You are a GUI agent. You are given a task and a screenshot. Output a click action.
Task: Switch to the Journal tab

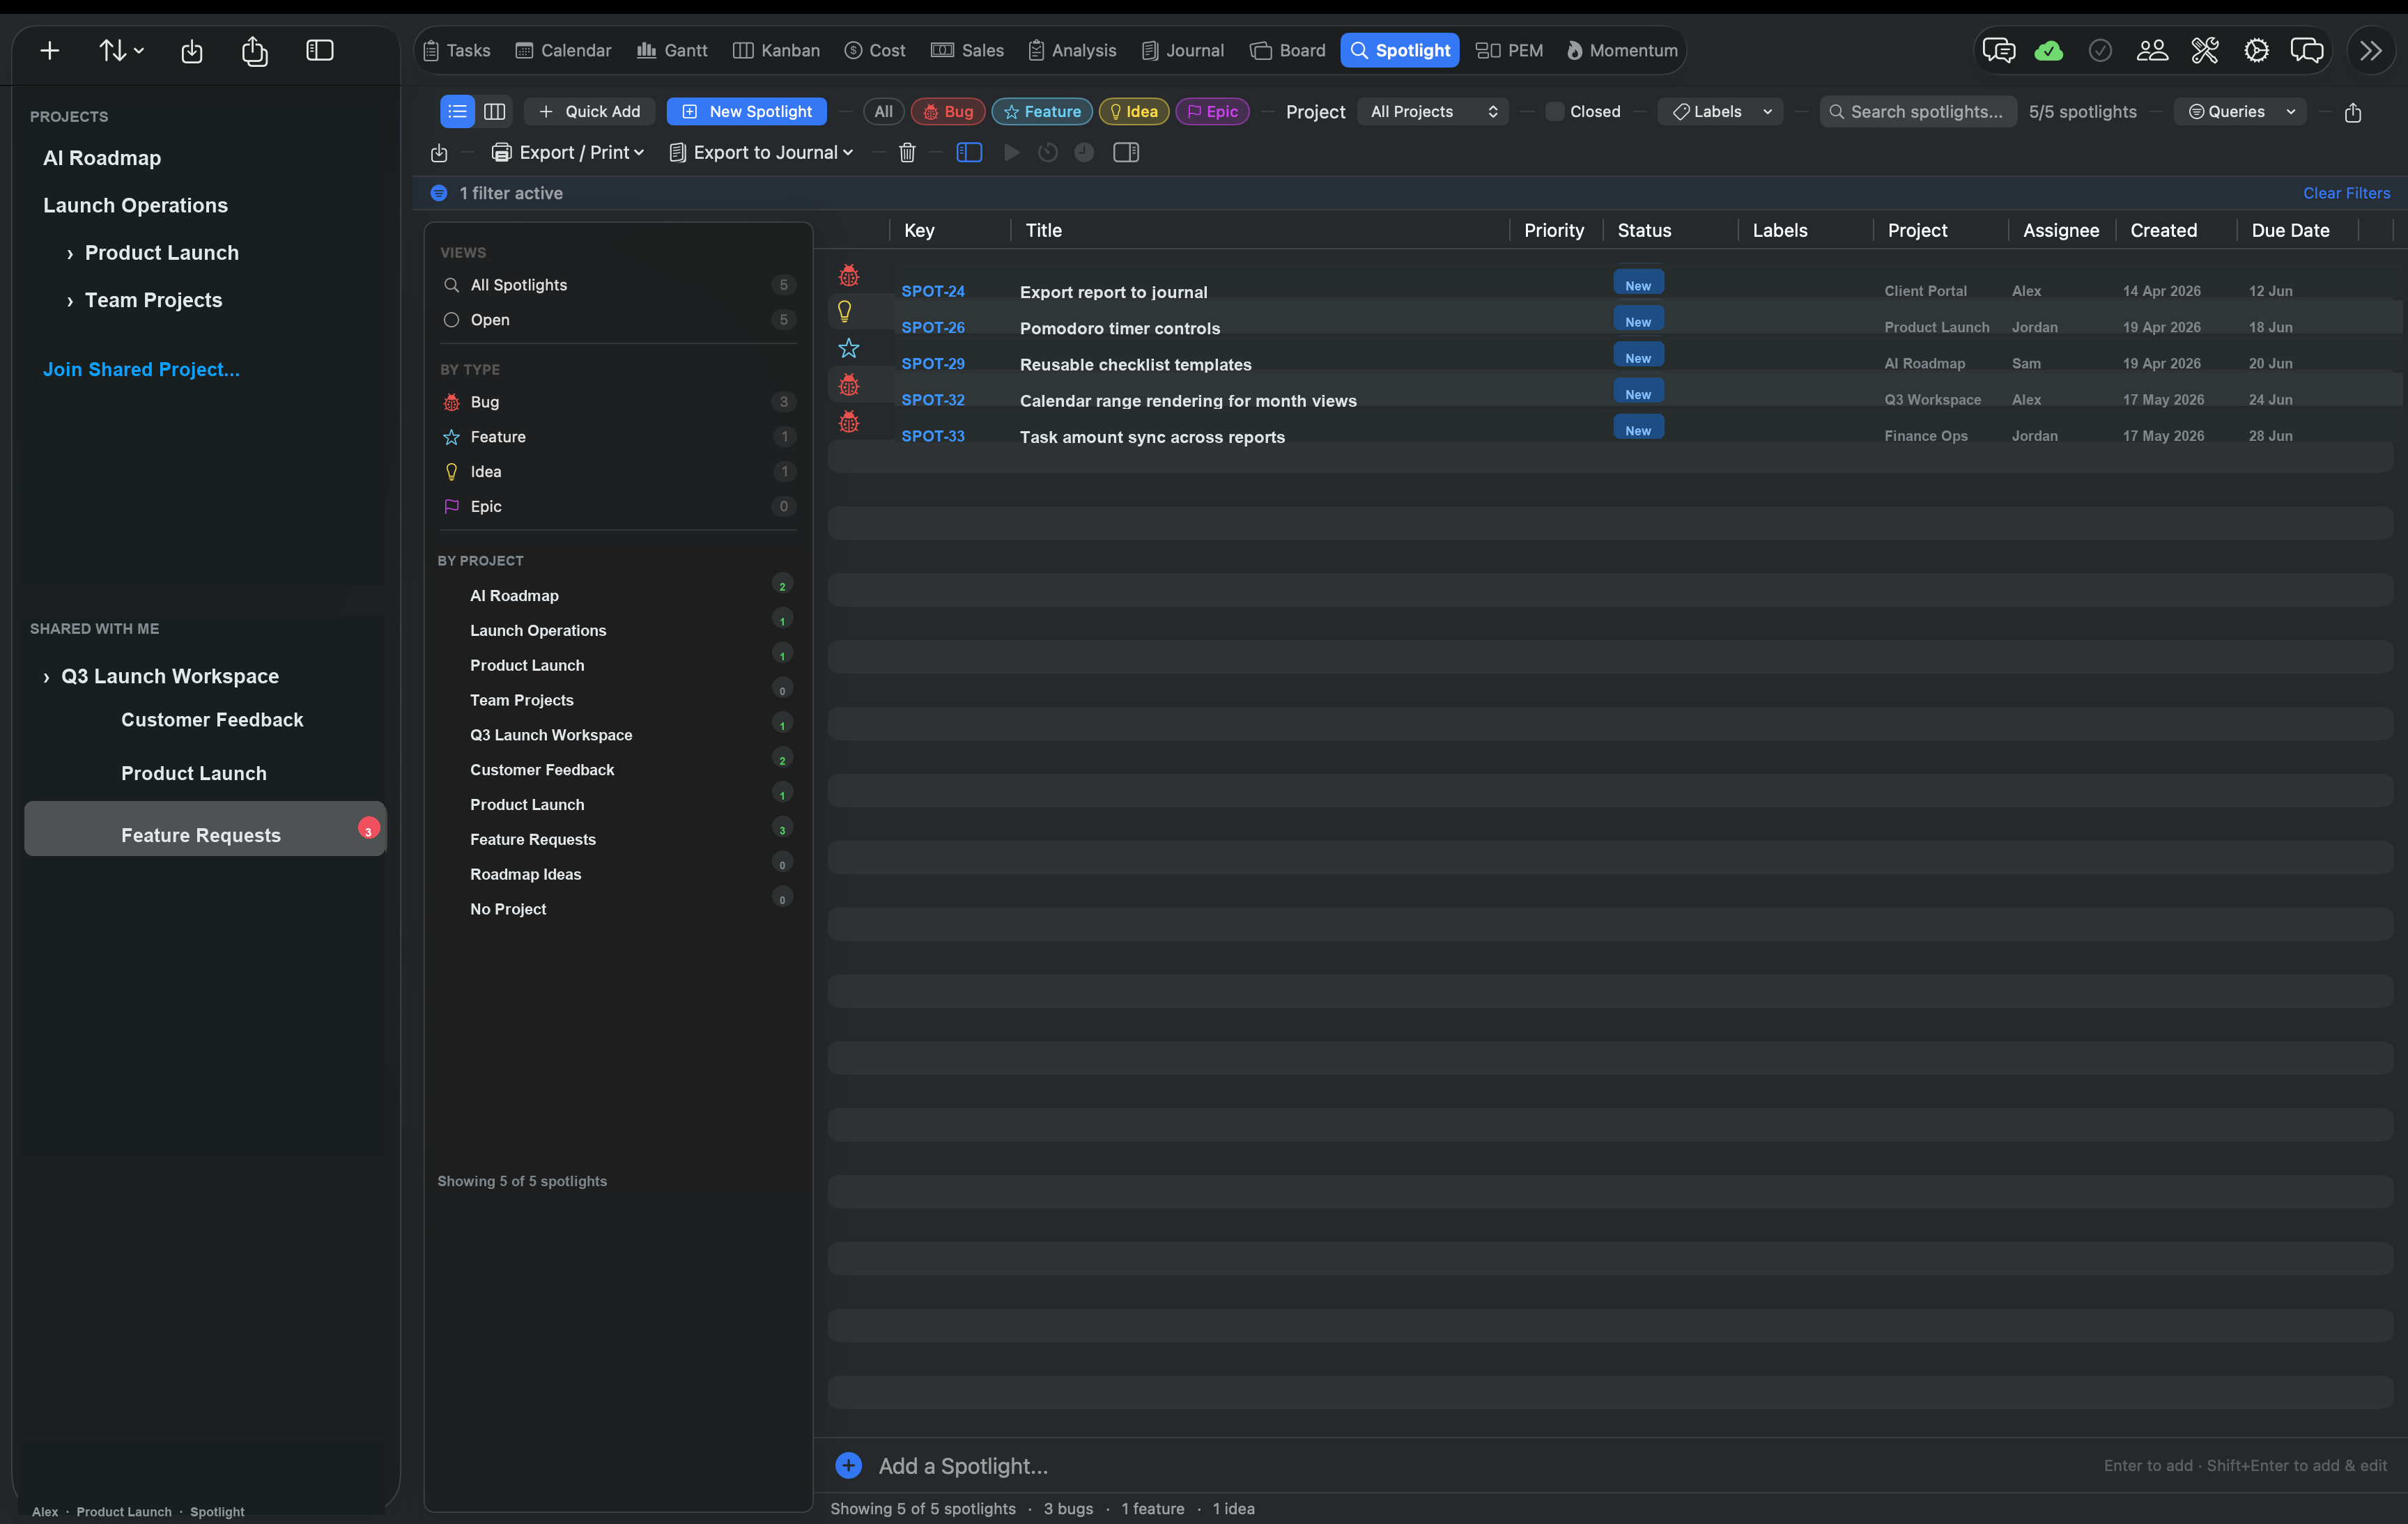click(x=1183, y=50)
